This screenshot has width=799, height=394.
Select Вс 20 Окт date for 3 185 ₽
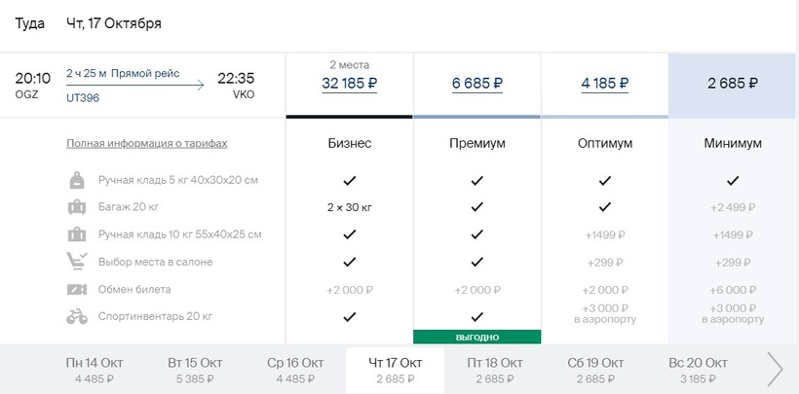point(698,371)
